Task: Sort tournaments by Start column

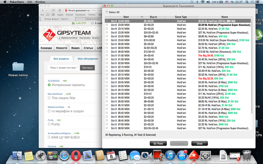Action: click(127, 17)
